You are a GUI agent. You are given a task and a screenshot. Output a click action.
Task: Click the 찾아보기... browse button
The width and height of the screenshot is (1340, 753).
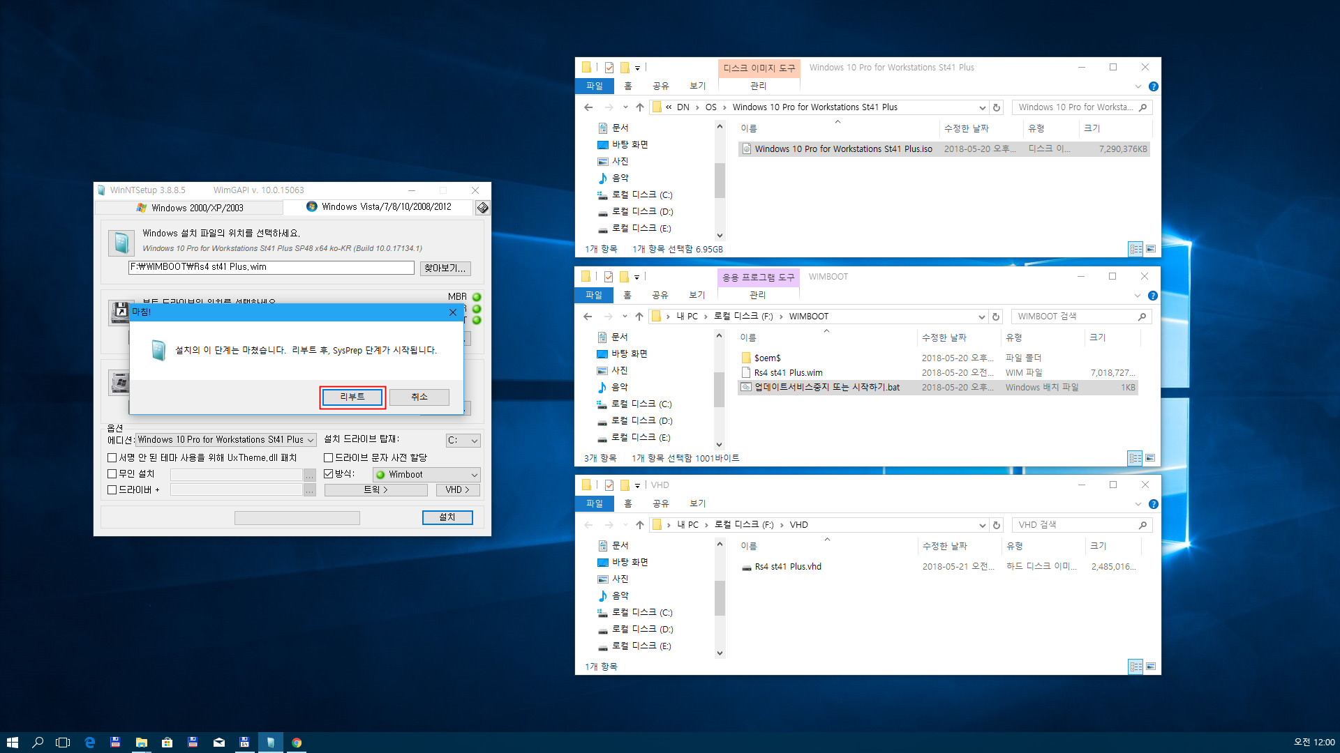pyautogui.click(x=445, y=268)
